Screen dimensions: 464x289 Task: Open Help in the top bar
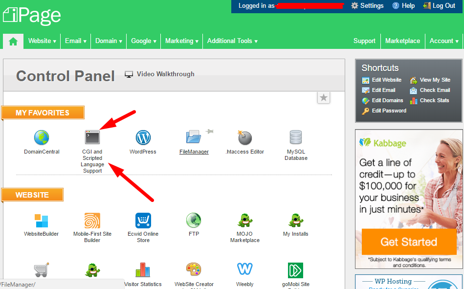point(404,6)
